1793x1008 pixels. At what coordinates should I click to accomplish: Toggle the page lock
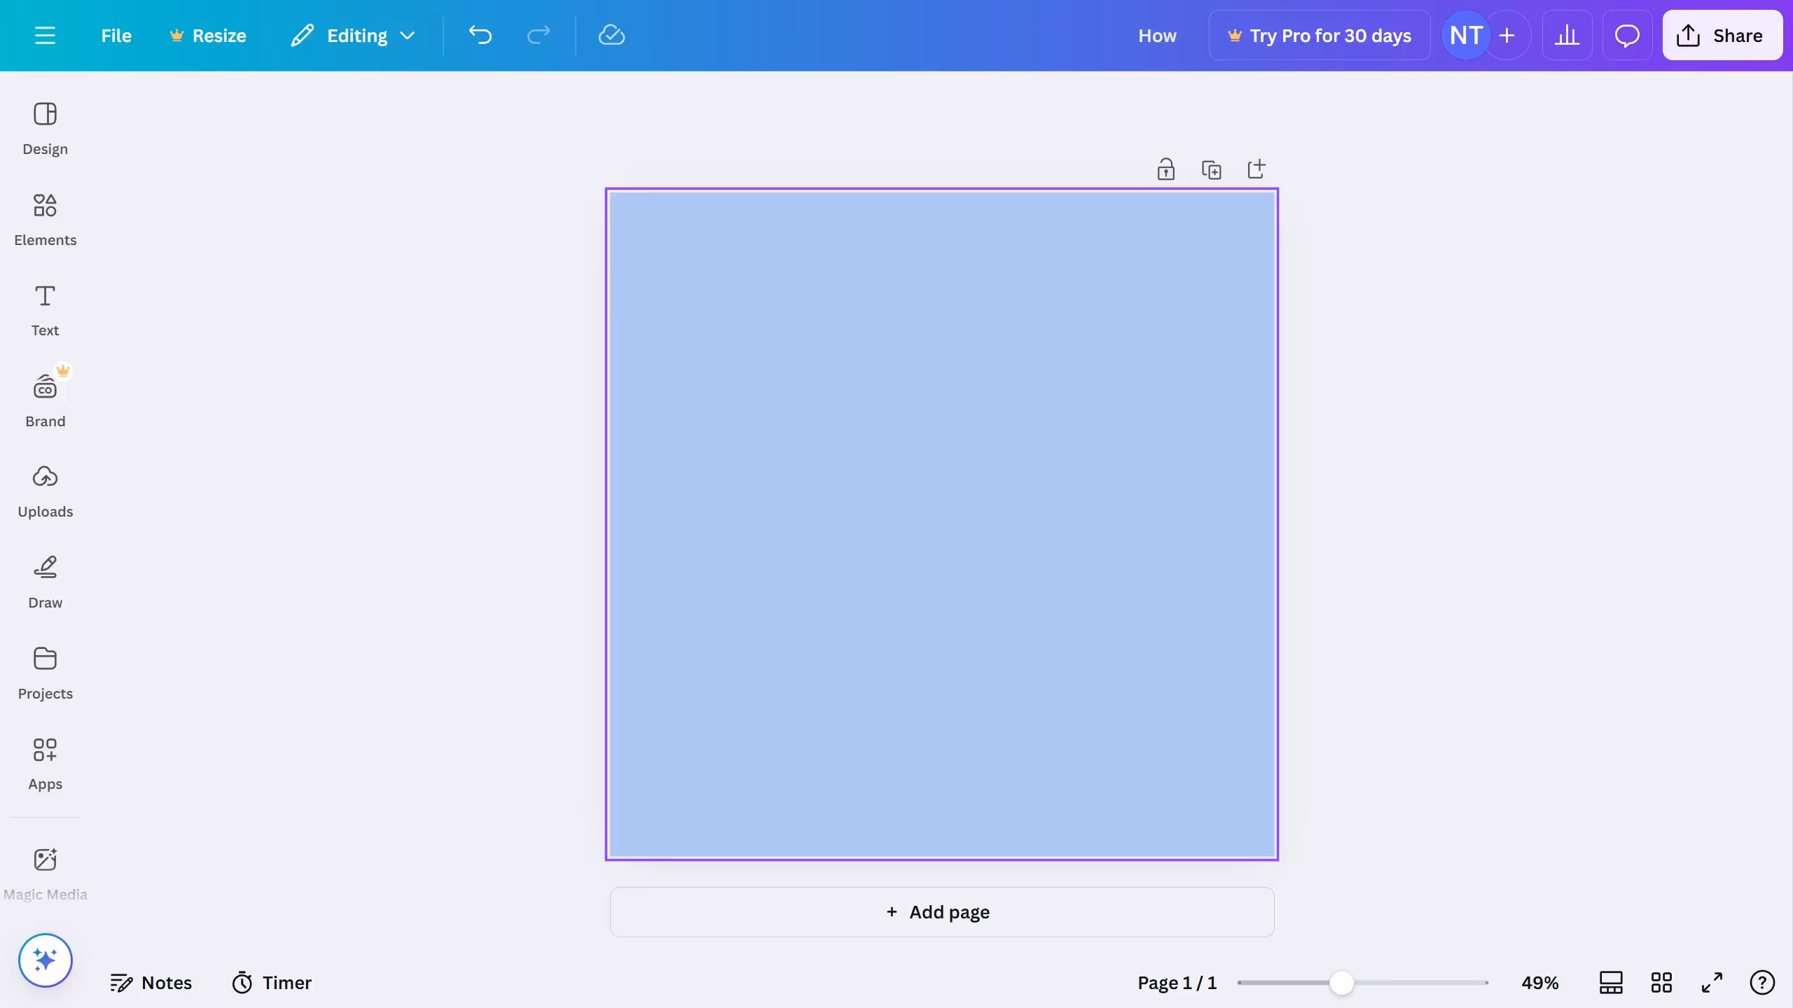[x=1165, y=169]
